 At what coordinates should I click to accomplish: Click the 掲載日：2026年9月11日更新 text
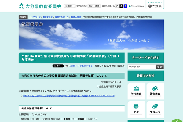pyautogui.click(x=110, y=66)
